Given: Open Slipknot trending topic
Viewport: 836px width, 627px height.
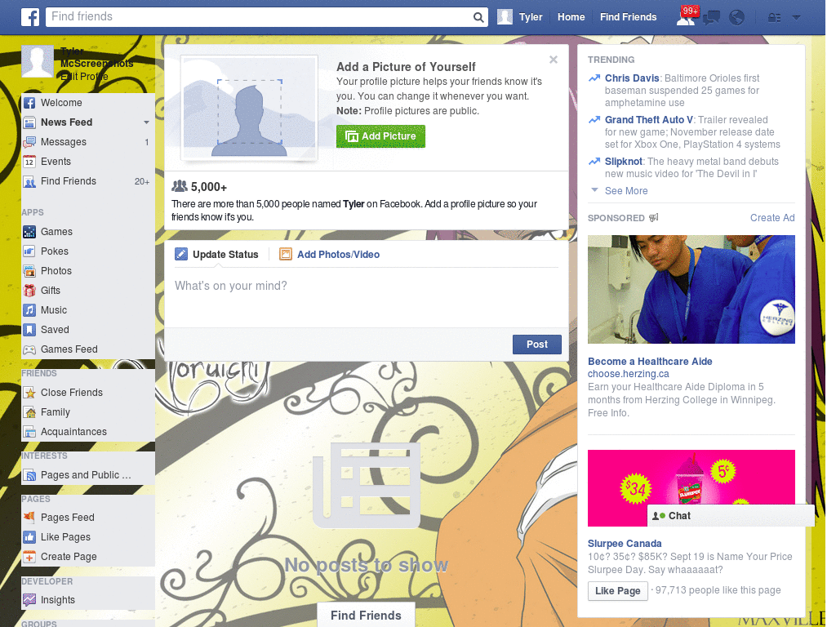Looking at the screenshot, I should pos(623,162).
